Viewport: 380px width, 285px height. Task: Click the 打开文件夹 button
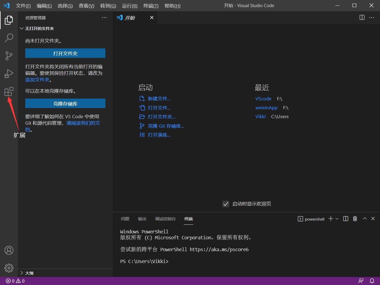(x=65, y=53)
